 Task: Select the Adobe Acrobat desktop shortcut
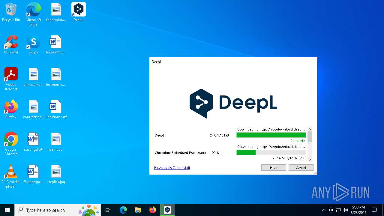tap(11, 79)
